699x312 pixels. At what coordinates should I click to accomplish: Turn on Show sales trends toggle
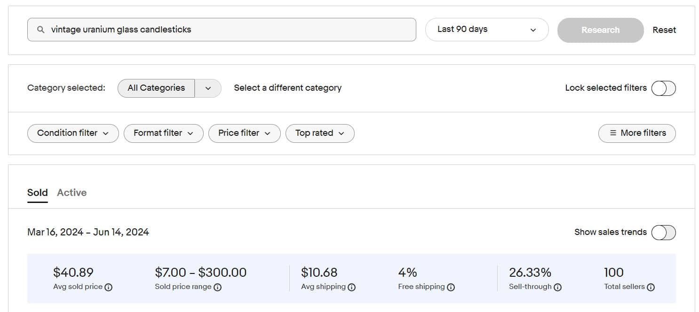tap(663, 233)
